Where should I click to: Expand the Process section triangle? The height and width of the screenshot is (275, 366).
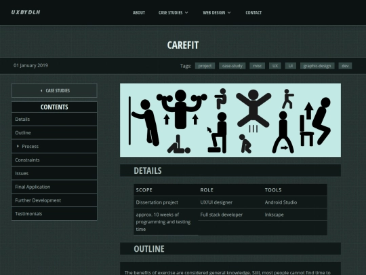click(x=18, y=146)
